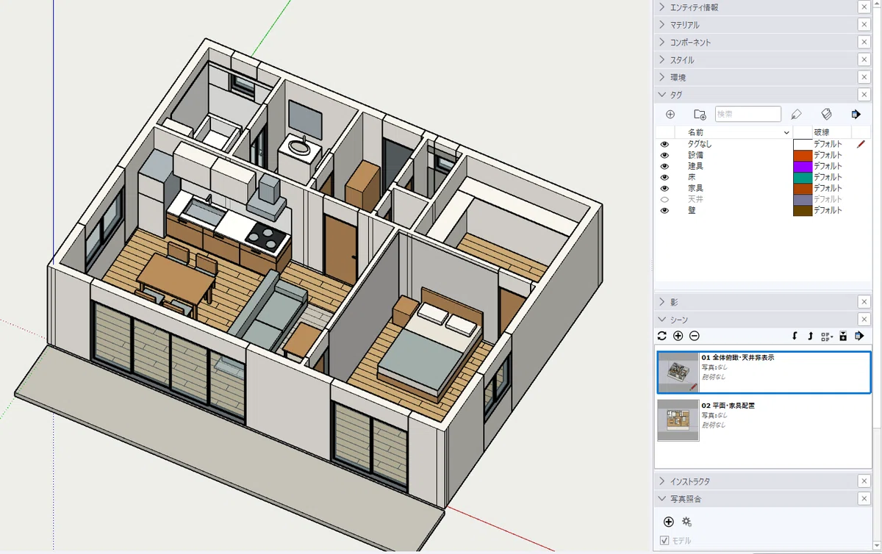Add new matched photo plus icon
Viewport: 882px width, 554px height.
point(668,522)
